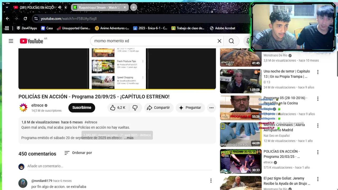
Task: Close the Ruquistruqui Stream tab
Action: pos(125,7)
